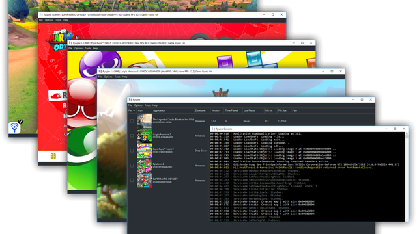This screenshot has width=417, height=234.
Task: Select the Splatoon 2 cover icon
Action: [x=145, y=166]
